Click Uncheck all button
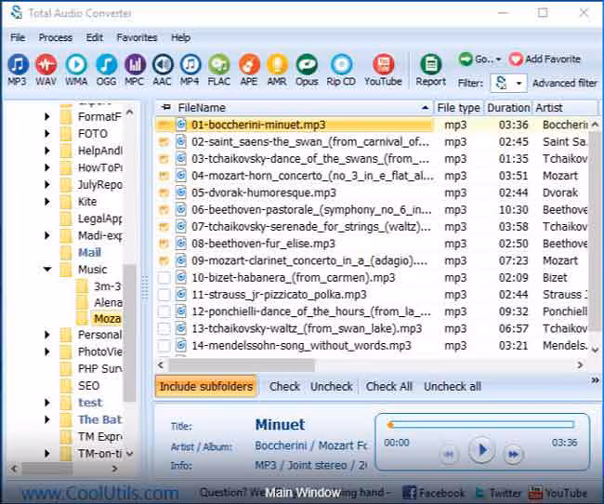The height and width of the screenshot is (504, 604). [453, 387]
